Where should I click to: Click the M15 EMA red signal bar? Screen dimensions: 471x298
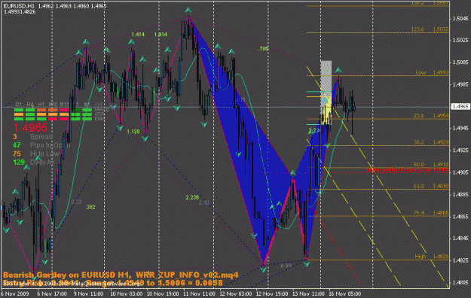click(x=64, y=119)
